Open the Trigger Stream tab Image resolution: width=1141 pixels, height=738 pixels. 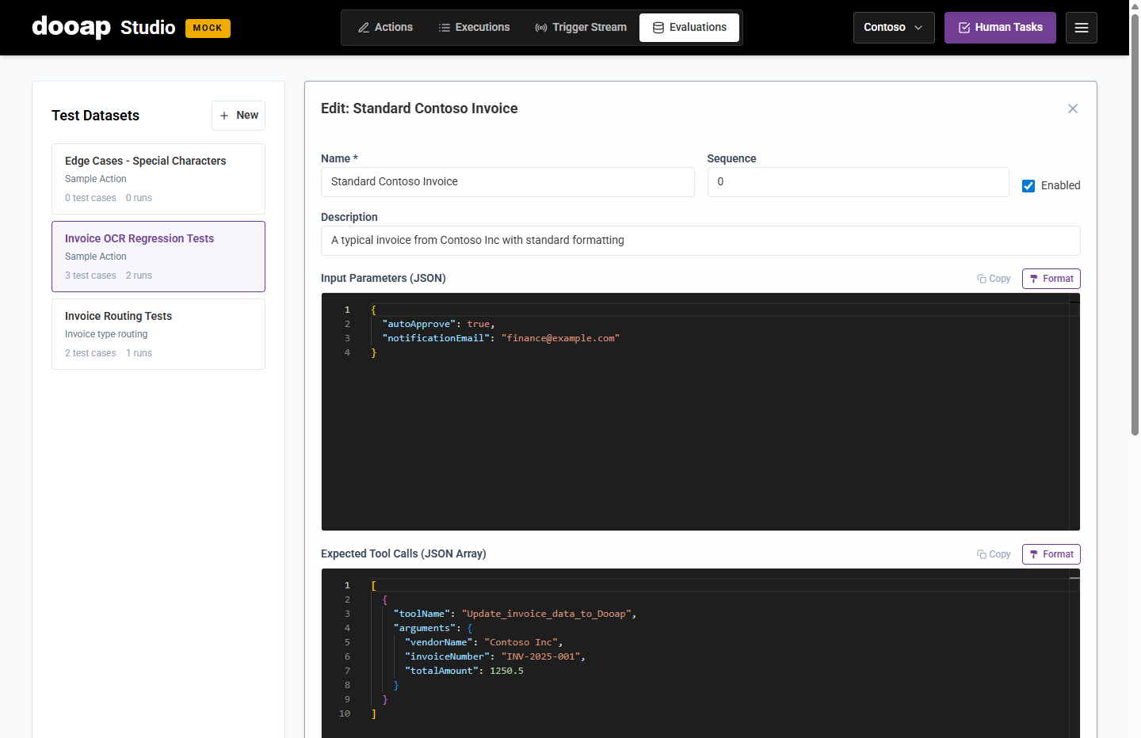(581, 28)
